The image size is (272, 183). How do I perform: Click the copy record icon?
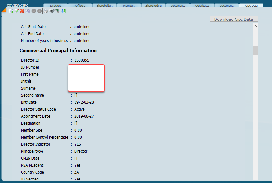click(x=28, y=11)
